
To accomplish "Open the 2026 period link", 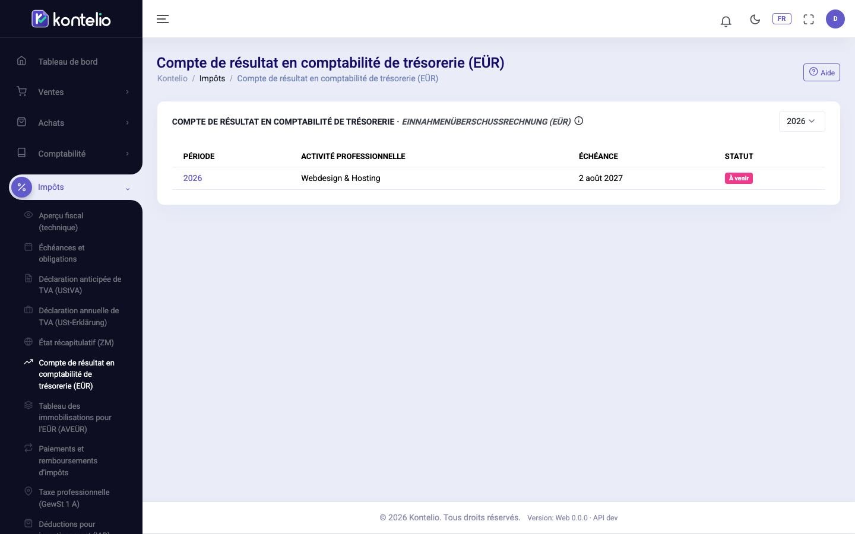I will pos(192,178).
